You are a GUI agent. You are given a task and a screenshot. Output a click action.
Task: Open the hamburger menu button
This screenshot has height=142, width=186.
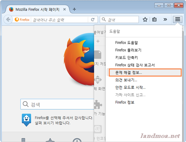pyautogui.click(x=177, y=19)
